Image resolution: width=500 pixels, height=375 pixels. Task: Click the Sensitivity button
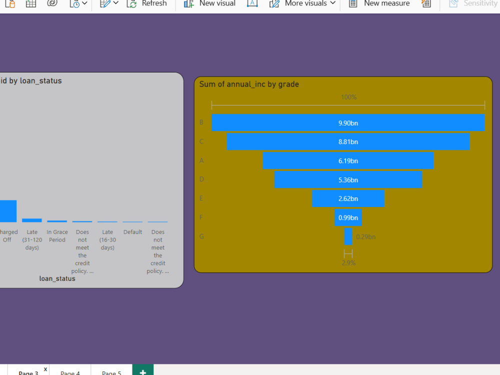pos(474,3)
